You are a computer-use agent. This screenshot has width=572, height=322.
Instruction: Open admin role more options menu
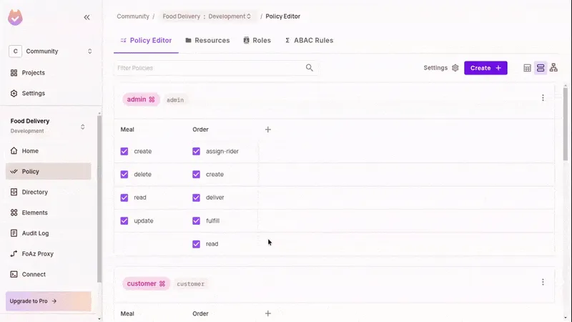[543, 98]
